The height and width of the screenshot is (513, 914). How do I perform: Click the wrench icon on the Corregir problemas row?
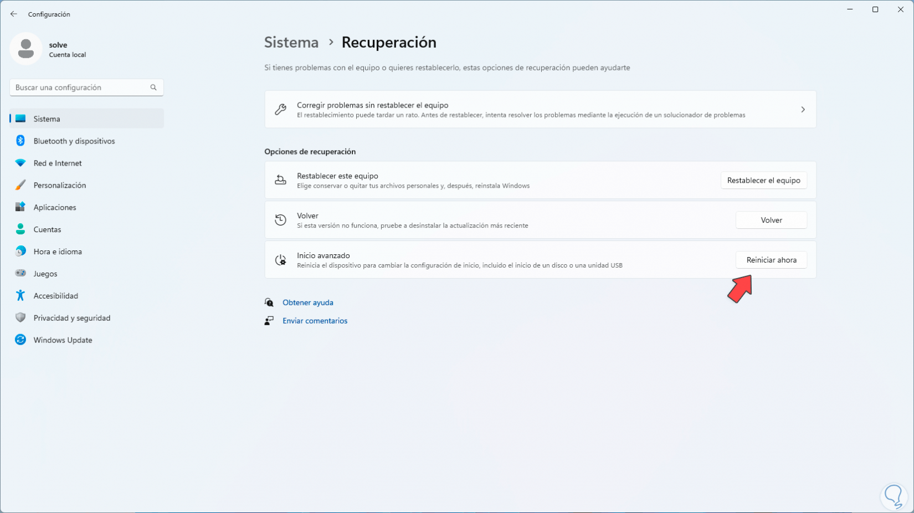coord(281,110)
